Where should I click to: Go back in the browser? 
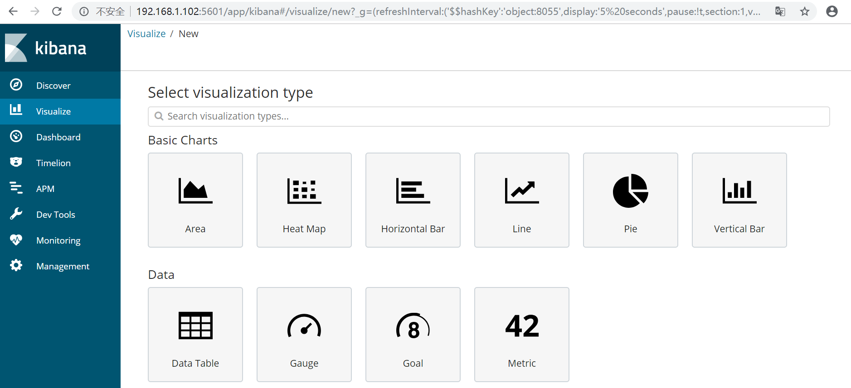[x=13, y=11]
